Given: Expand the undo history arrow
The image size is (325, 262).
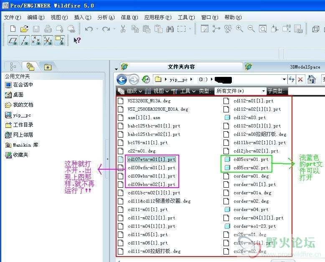Looking at the screenshot, I should pyautogui.click(x=97, y=29).
